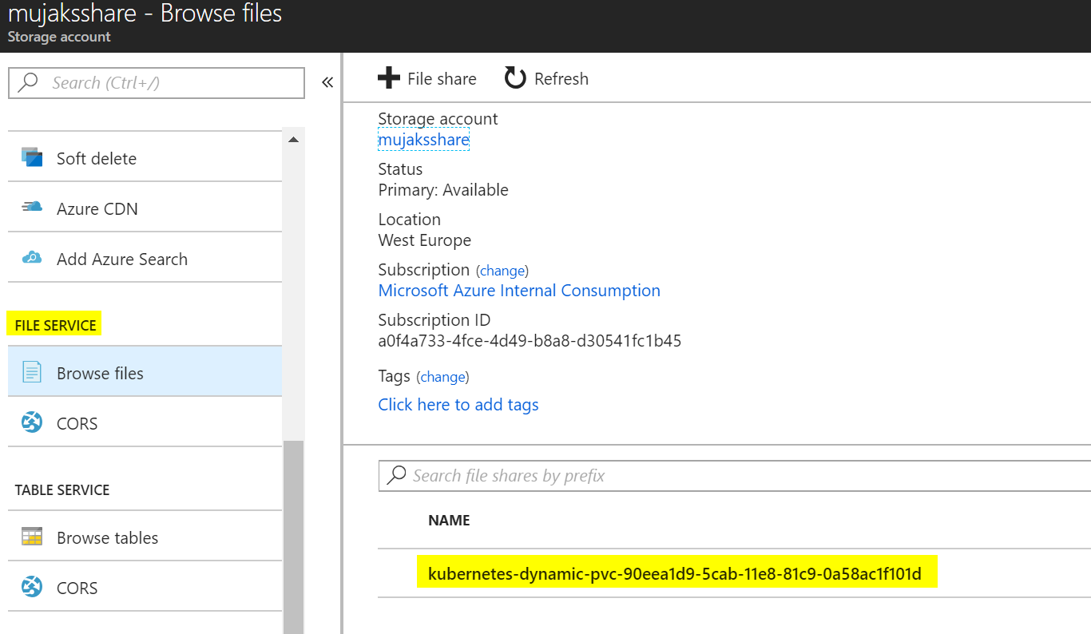The width and height of the screenshot is (1091, 634).
Task: Click the Soft delete icon
Action: pyautogui.click(x=32, y=157)
